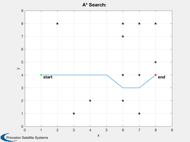This screenshot has width=190, height=142.
Task: Click the "start" text label
Action: pyautogui.click(x=48, y=77)
